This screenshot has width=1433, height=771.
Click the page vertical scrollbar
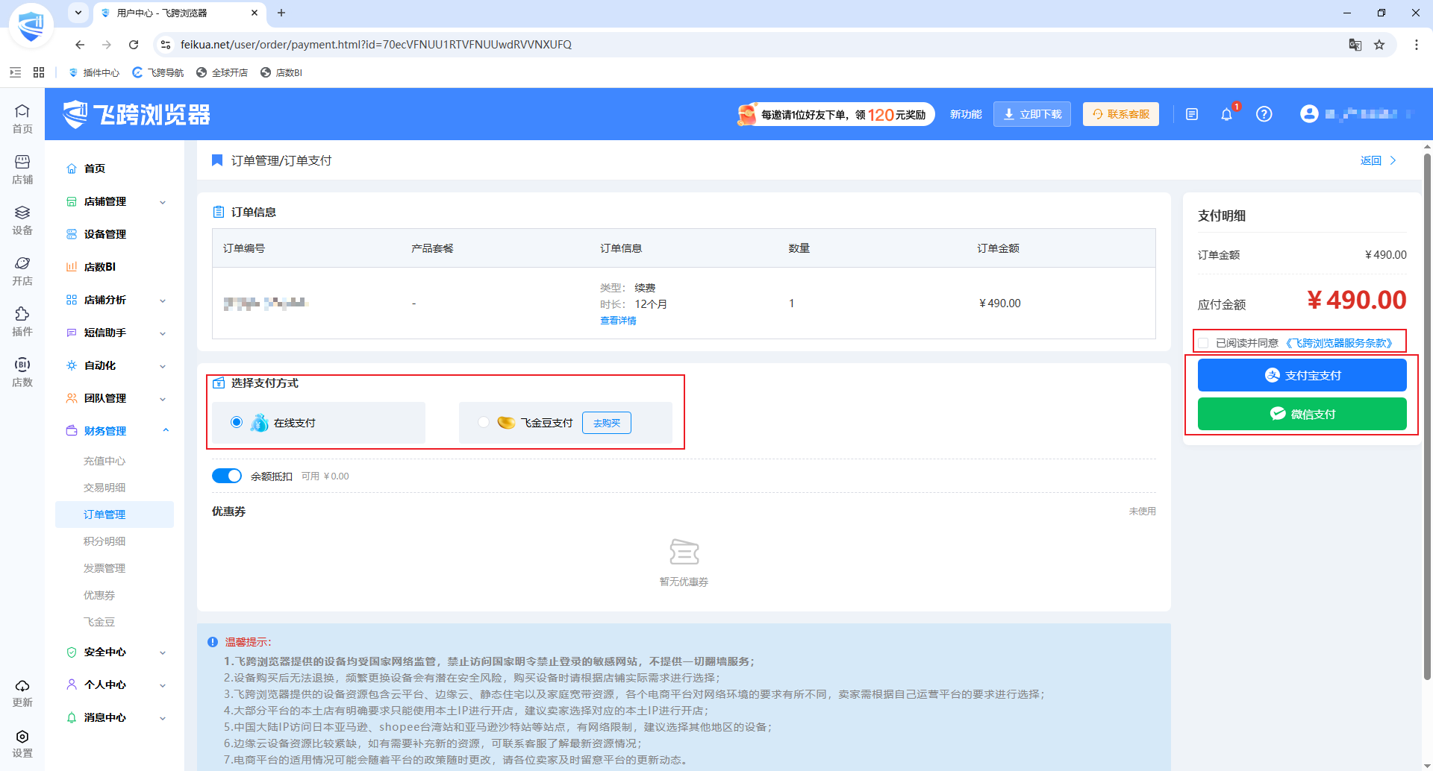(1427, 418)
